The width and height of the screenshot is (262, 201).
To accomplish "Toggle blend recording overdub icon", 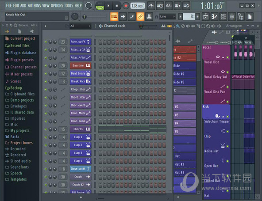I will (177, 6).
